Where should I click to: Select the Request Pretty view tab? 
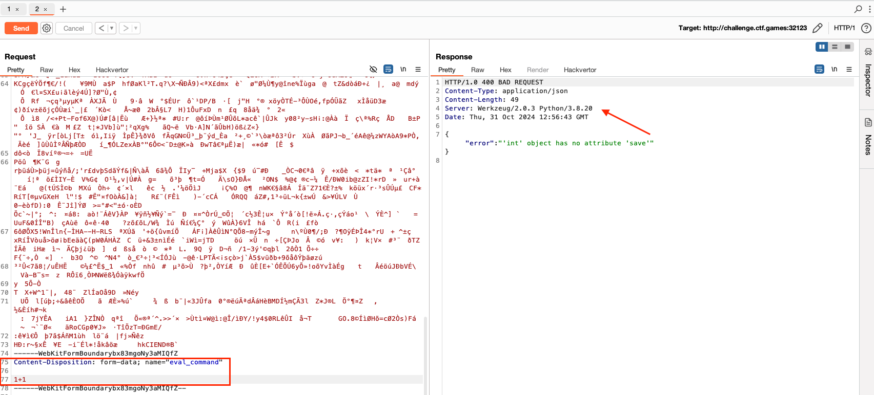(16, 70)
